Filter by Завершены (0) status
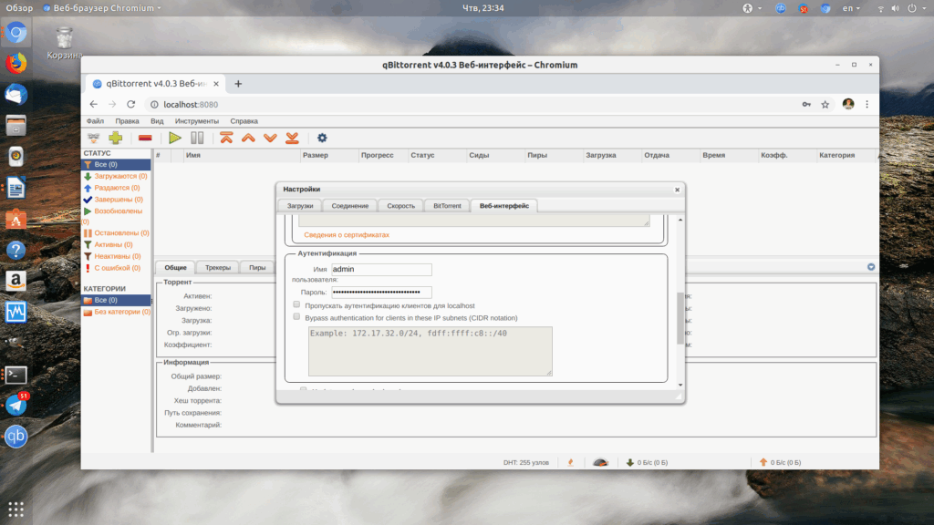Screen dimensions: 934x525 click(118, 200)
